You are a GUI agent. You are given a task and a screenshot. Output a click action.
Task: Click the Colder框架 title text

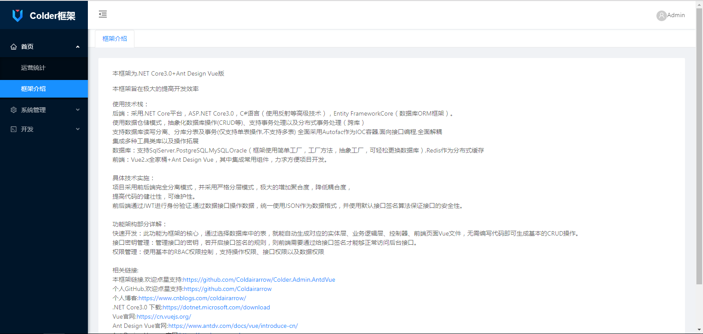[x=52, y=16]
